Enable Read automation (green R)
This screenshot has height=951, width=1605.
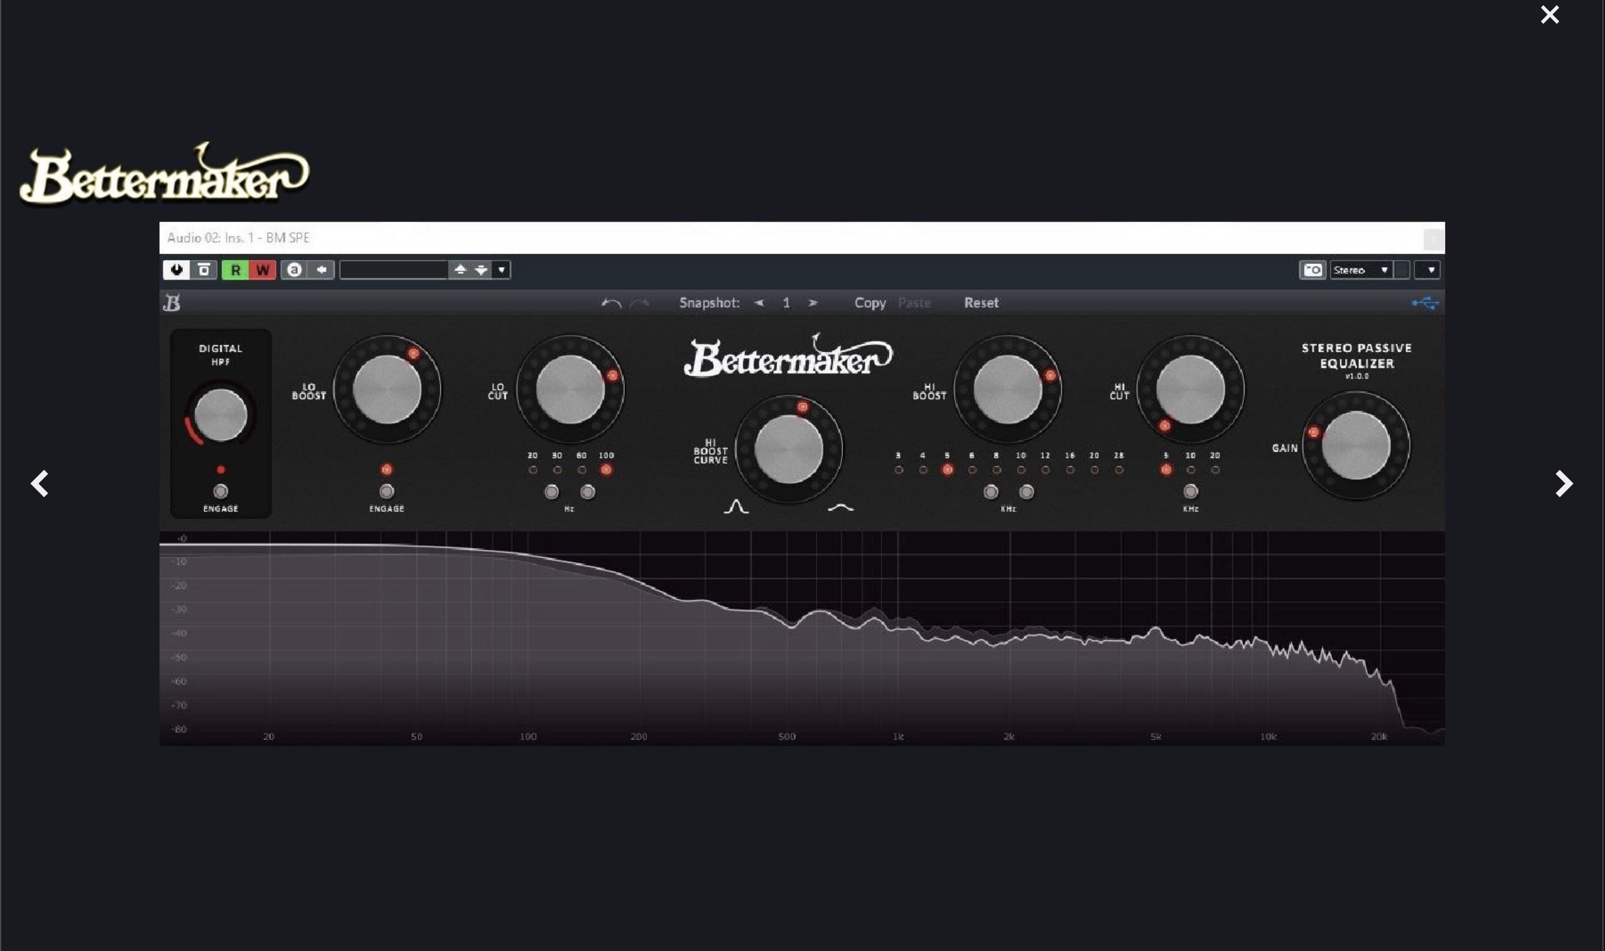pyautogui.click(x=235, y=270)
